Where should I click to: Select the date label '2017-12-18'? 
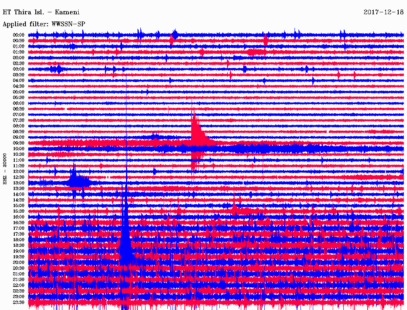[x=384, y=12]
